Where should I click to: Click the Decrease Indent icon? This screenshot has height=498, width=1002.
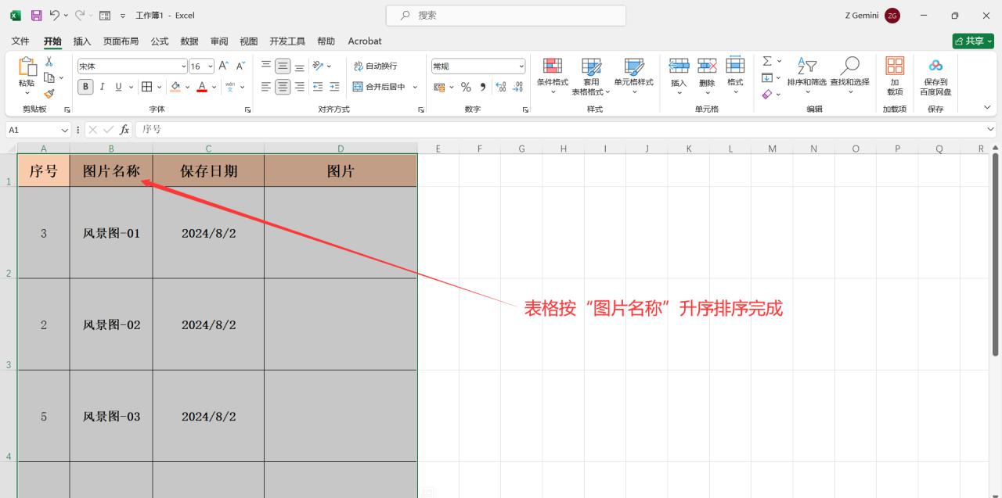[318, 87]
